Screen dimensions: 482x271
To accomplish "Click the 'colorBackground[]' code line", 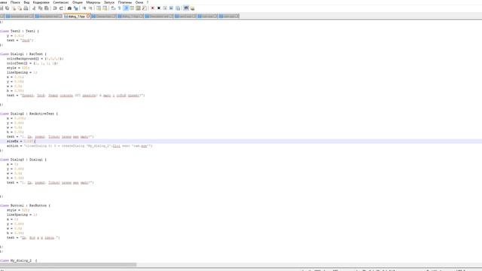I will [x=35, y=59].
